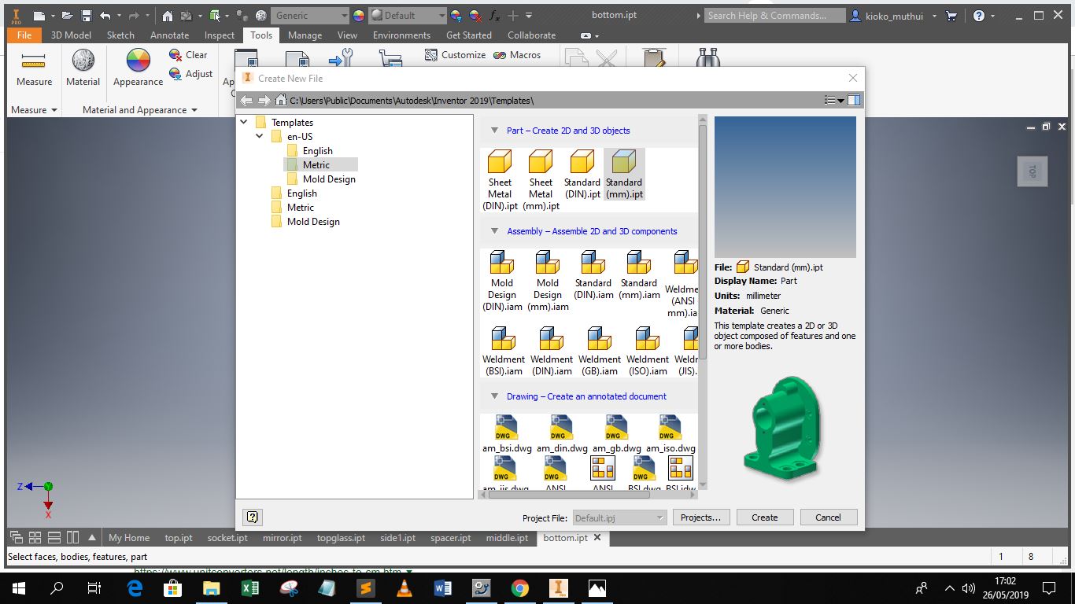Go forward in the Create New File dialog
The height and width of the screenshot is (604, 1075).
pyautogui.click(x=264, y=101)
